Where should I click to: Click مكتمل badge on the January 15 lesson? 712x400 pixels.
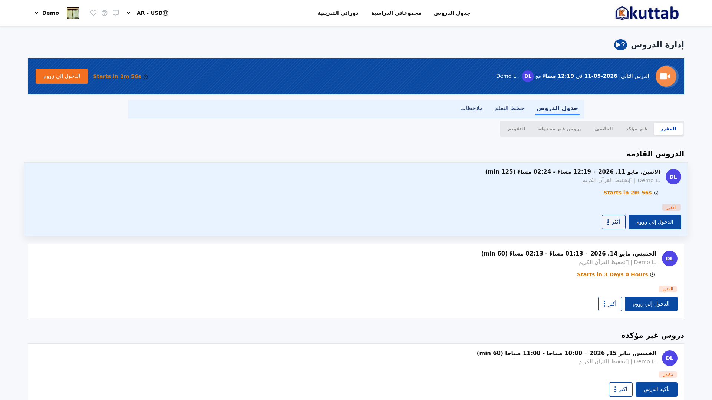668,375
